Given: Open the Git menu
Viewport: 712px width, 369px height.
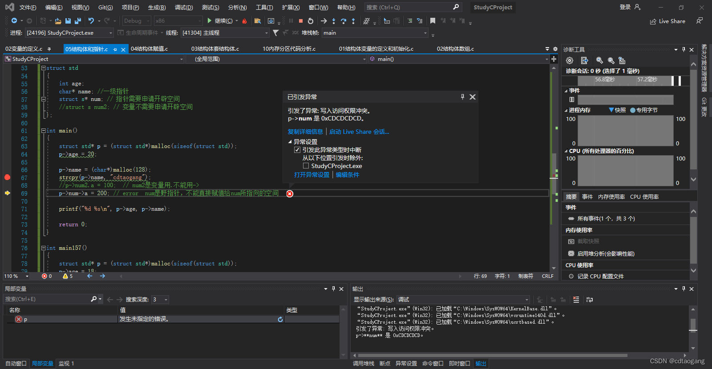Looking at the screenshot, I should tap(105, 7).
